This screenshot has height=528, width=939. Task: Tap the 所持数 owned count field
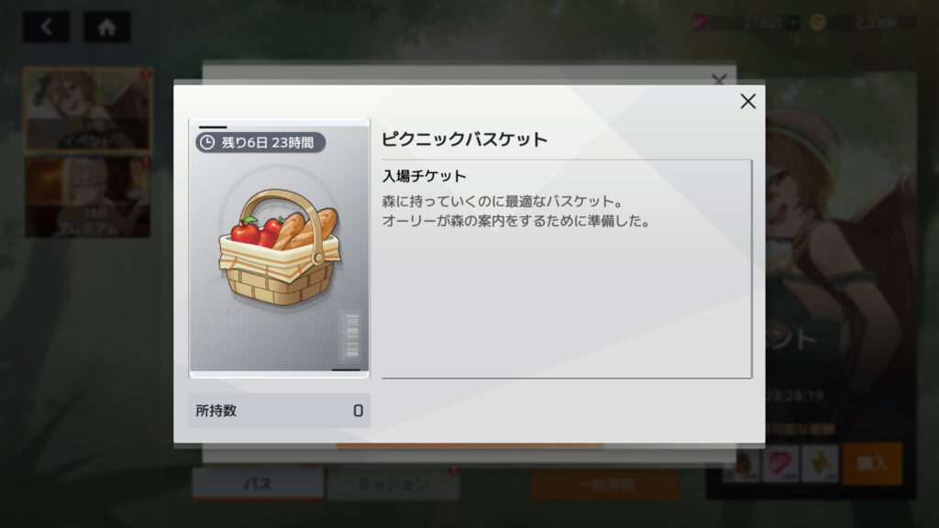point(279,411)
